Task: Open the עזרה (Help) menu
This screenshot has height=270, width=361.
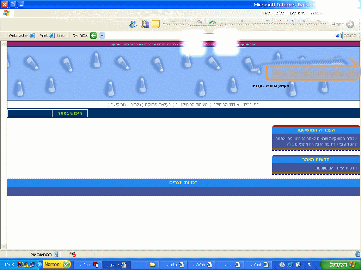Action: pyautogui.click(x=265, y=13)
